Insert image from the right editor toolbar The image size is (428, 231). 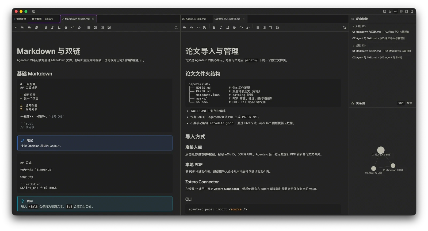pyautogui.click(x=278, y=27)
